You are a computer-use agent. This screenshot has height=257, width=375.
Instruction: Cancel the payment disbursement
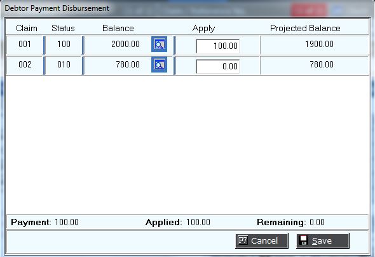(x=262, y=240)
